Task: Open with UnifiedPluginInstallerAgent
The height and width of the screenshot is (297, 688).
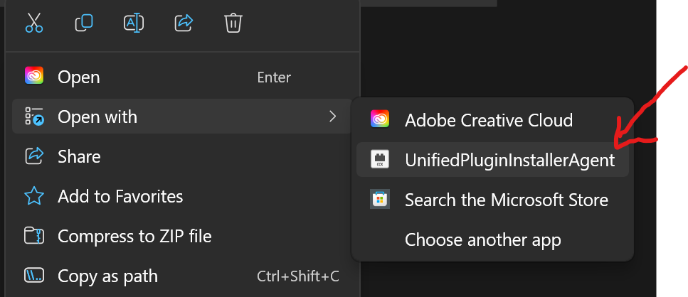Action: [493, 159]
